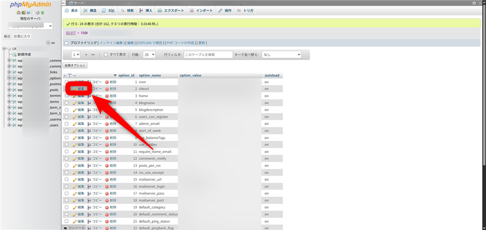
Task: Tick the start_of_week row checkbox
Action: point(66,131)
